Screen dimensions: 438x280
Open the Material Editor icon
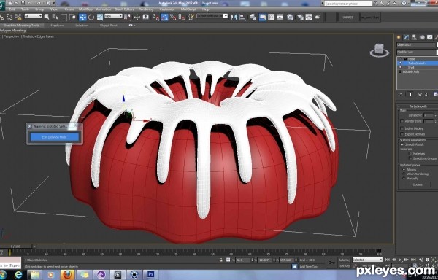click(x=291, y=17)
